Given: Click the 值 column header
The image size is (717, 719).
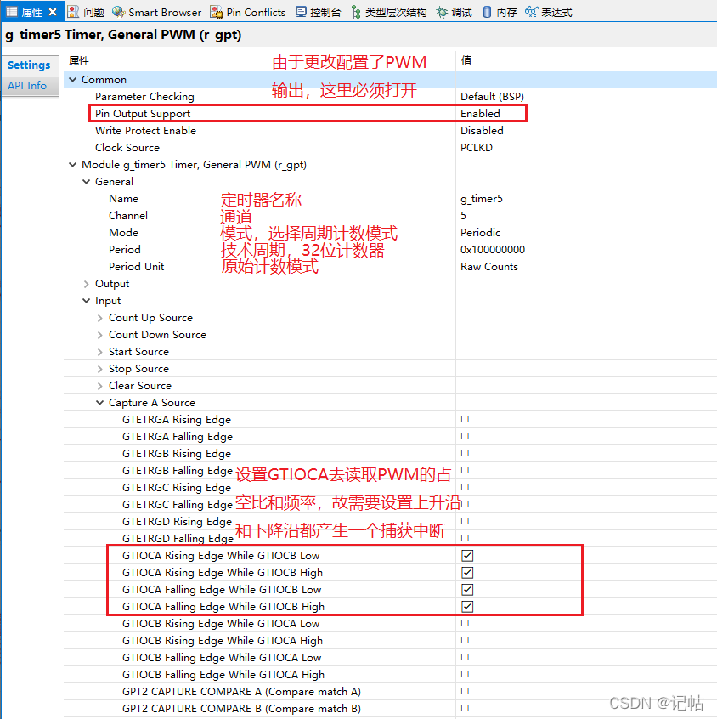Looking at the screenshot, I should coord(466,61).
